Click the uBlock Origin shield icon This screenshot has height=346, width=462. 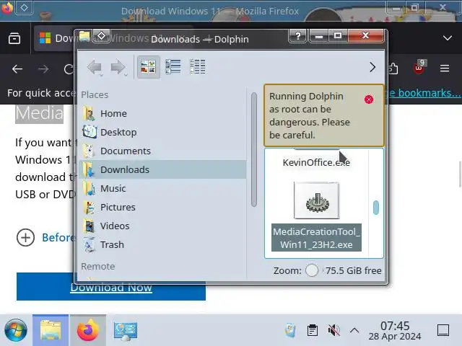[x=419, y=67]
